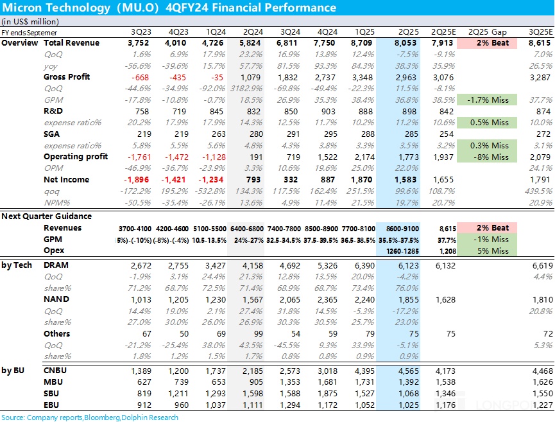Screen dimensions: 555x422
Task: Select the '2Q25 Gap' column header
Action: (x=488, y=32)
